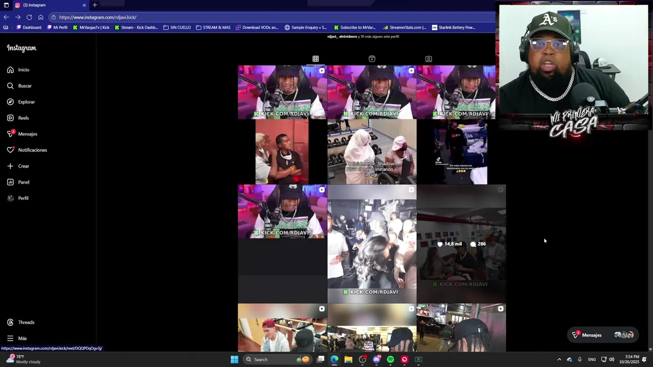653x367 pixels.
Task: Open browser tab actions menu icon
Action: 6,5
